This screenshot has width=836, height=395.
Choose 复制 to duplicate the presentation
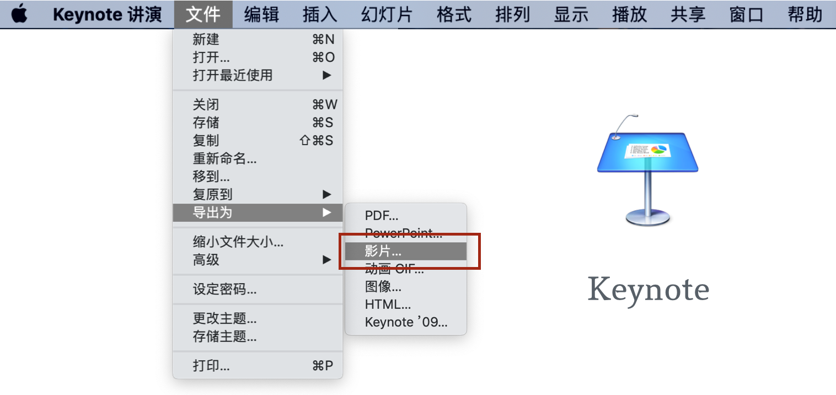[258, 140]
